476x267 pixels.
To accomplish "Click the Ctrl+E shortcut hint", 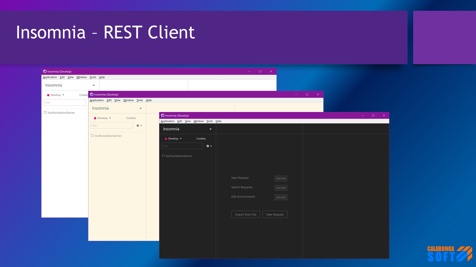I will 281,197.
